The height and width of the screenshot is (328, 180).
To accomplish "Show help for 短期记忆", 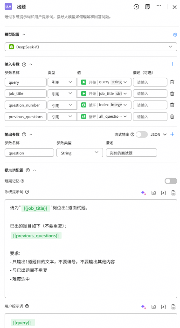I will 23,181.
